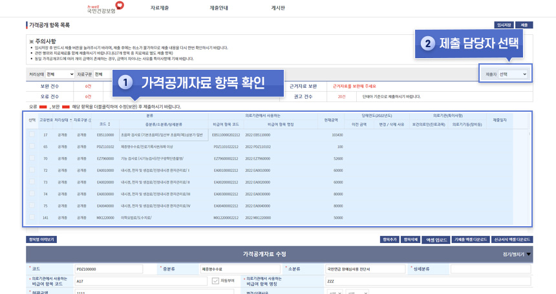The image size is (556, 294).
Task: Select code cell EB5110000 in the table
Action: [105, 135]
